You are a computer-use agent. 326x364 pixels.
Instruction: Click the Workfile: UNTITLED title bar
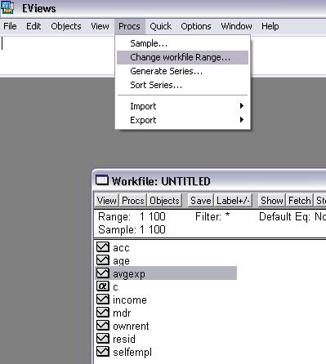click(x=210, y=180)
